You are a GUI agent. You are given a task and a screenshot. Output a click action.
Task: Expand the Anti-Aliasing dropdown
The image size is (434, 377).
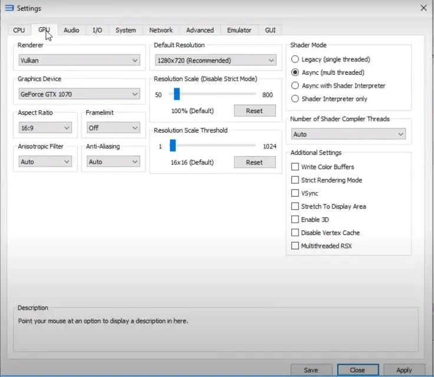(113, 161)
